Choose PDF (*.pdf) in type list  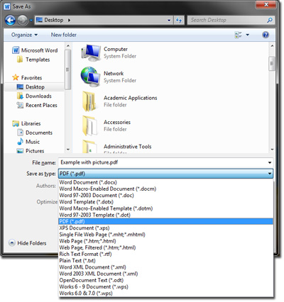coord(165,221)
